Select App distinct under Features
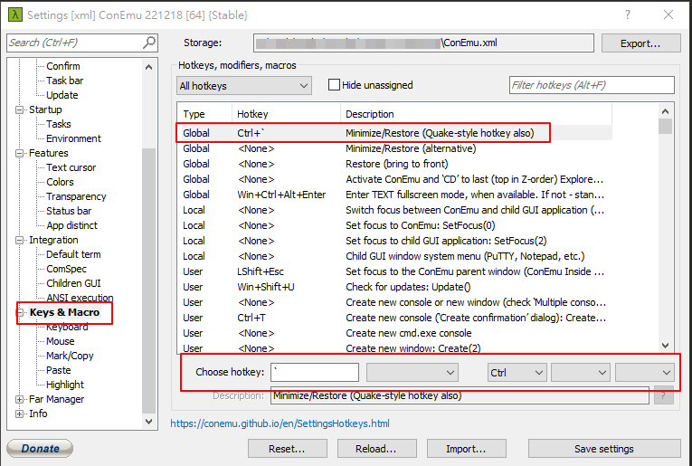The image size is (692, 466). (71, 225)
